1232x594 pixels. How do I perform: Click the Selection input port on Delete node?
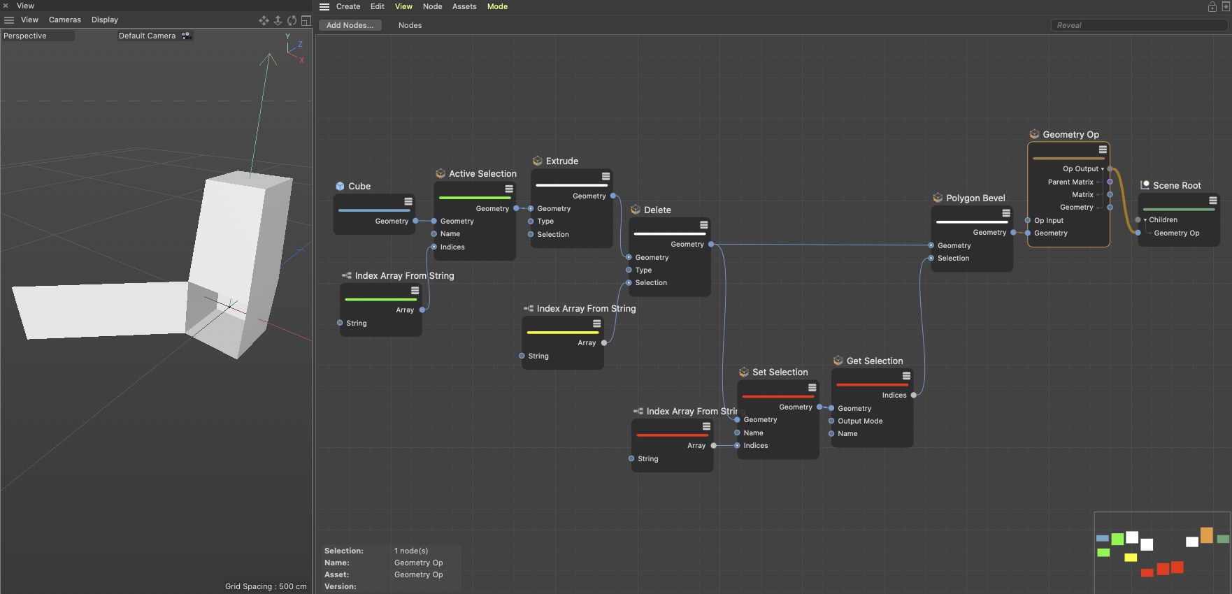coord(629,283)
